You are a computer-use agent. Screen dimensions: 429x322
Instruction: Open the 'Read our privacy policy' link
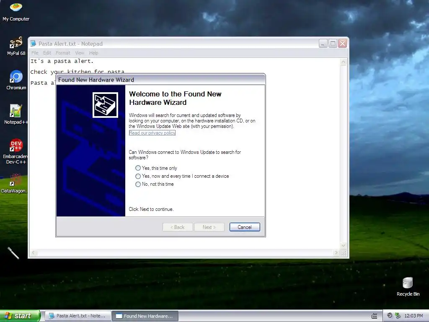152,133
